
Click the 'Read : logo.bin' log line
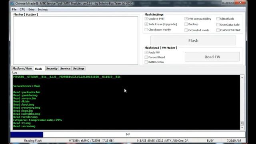[x=23, y=111]
